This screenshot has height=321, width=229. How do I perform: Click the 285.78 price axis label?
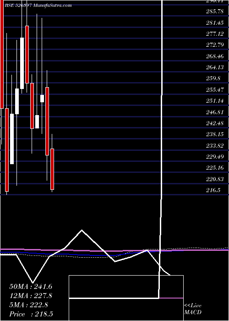pos(215,11)
